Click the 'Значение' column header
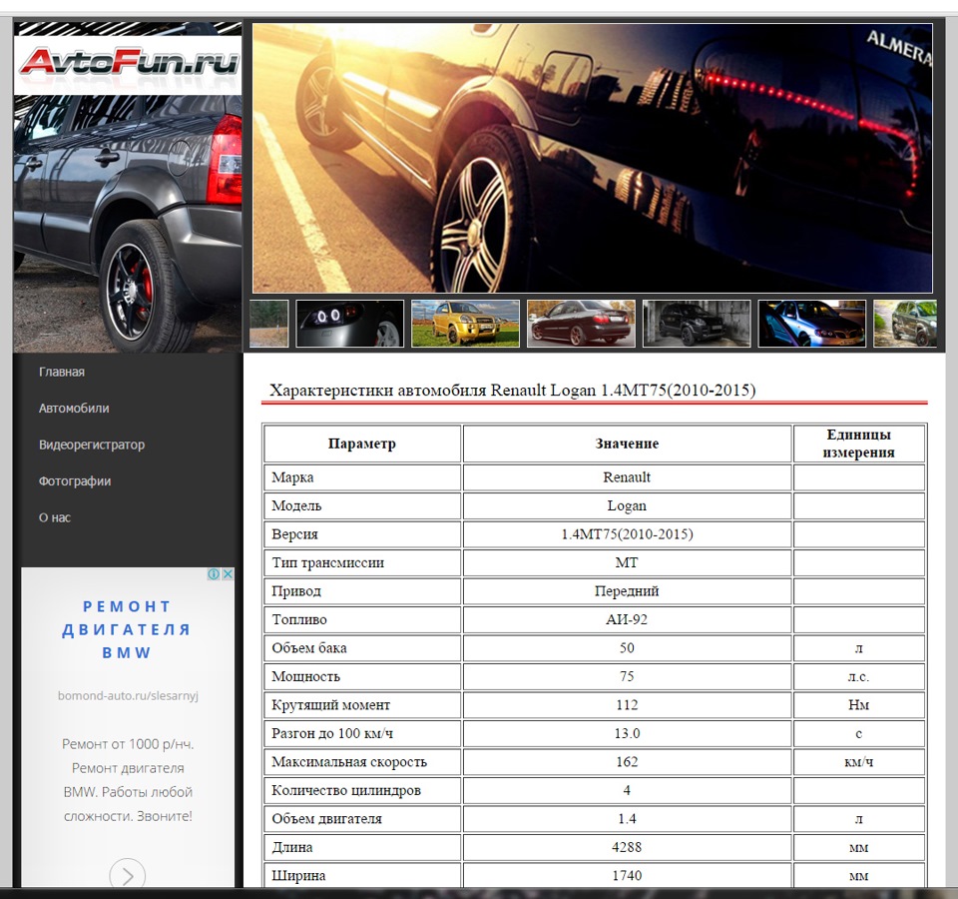This screenshot has height=899, width=958. pos(627,444)
